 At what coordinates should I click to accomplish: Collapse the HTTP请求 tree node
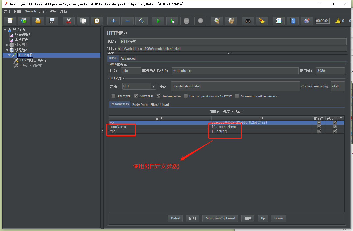[9, 55]
